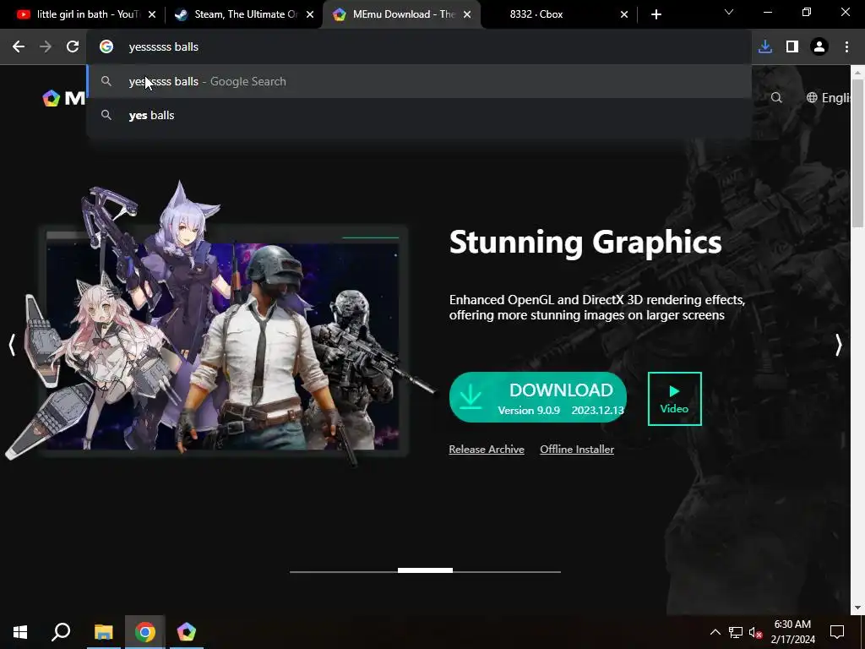Click the Google icon in the address bar
Image resolution: width=865 pixels, height=649 pixels.
(106, 47)
